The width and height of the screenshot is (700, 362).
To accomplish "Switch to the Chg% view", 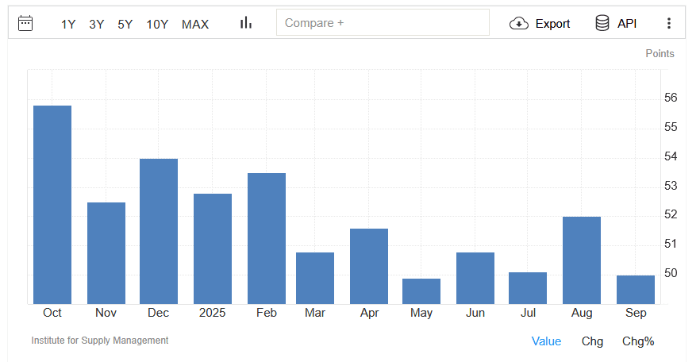I will pos(638,341).
